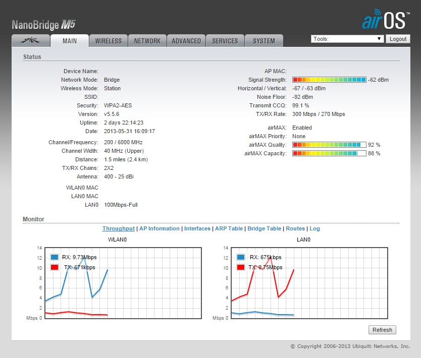Click the Logout button
This screenshot has height=358, width=421.
click(x=398, y=39)
